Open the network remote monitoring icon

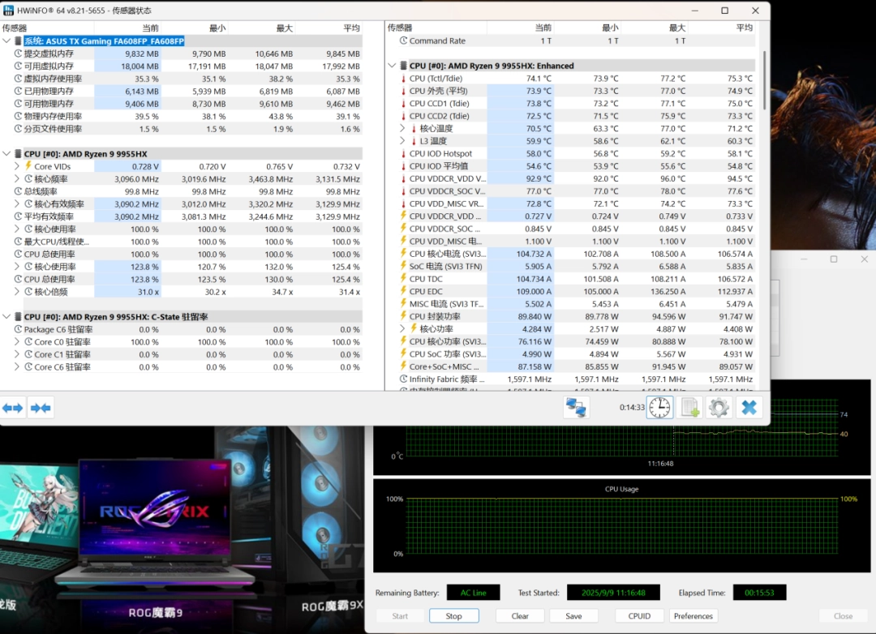(x=576, y=407)
